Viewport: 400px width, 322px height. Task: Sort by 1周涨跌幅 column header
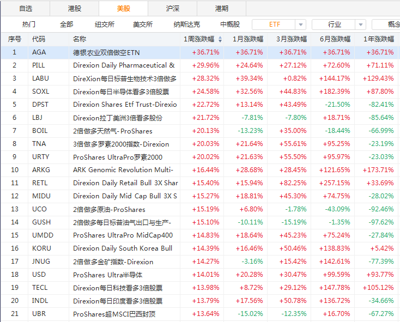[x=199, y=39]
